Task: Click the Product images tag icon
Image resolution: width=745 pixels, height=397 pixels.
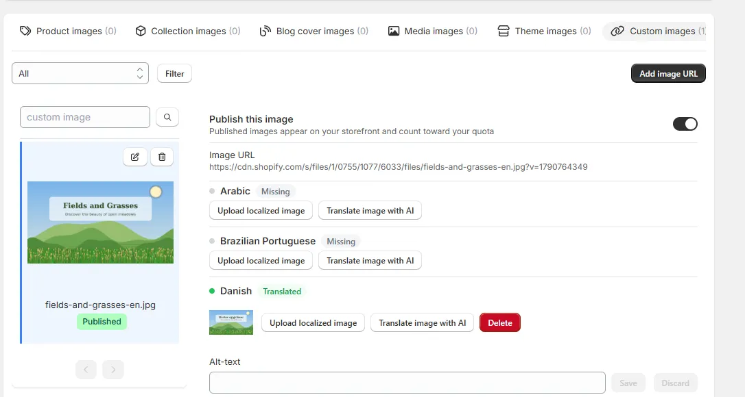Action: click(x=25, y=31)
